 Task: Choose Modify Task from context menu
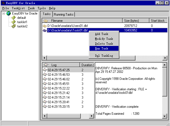(104, 39)
